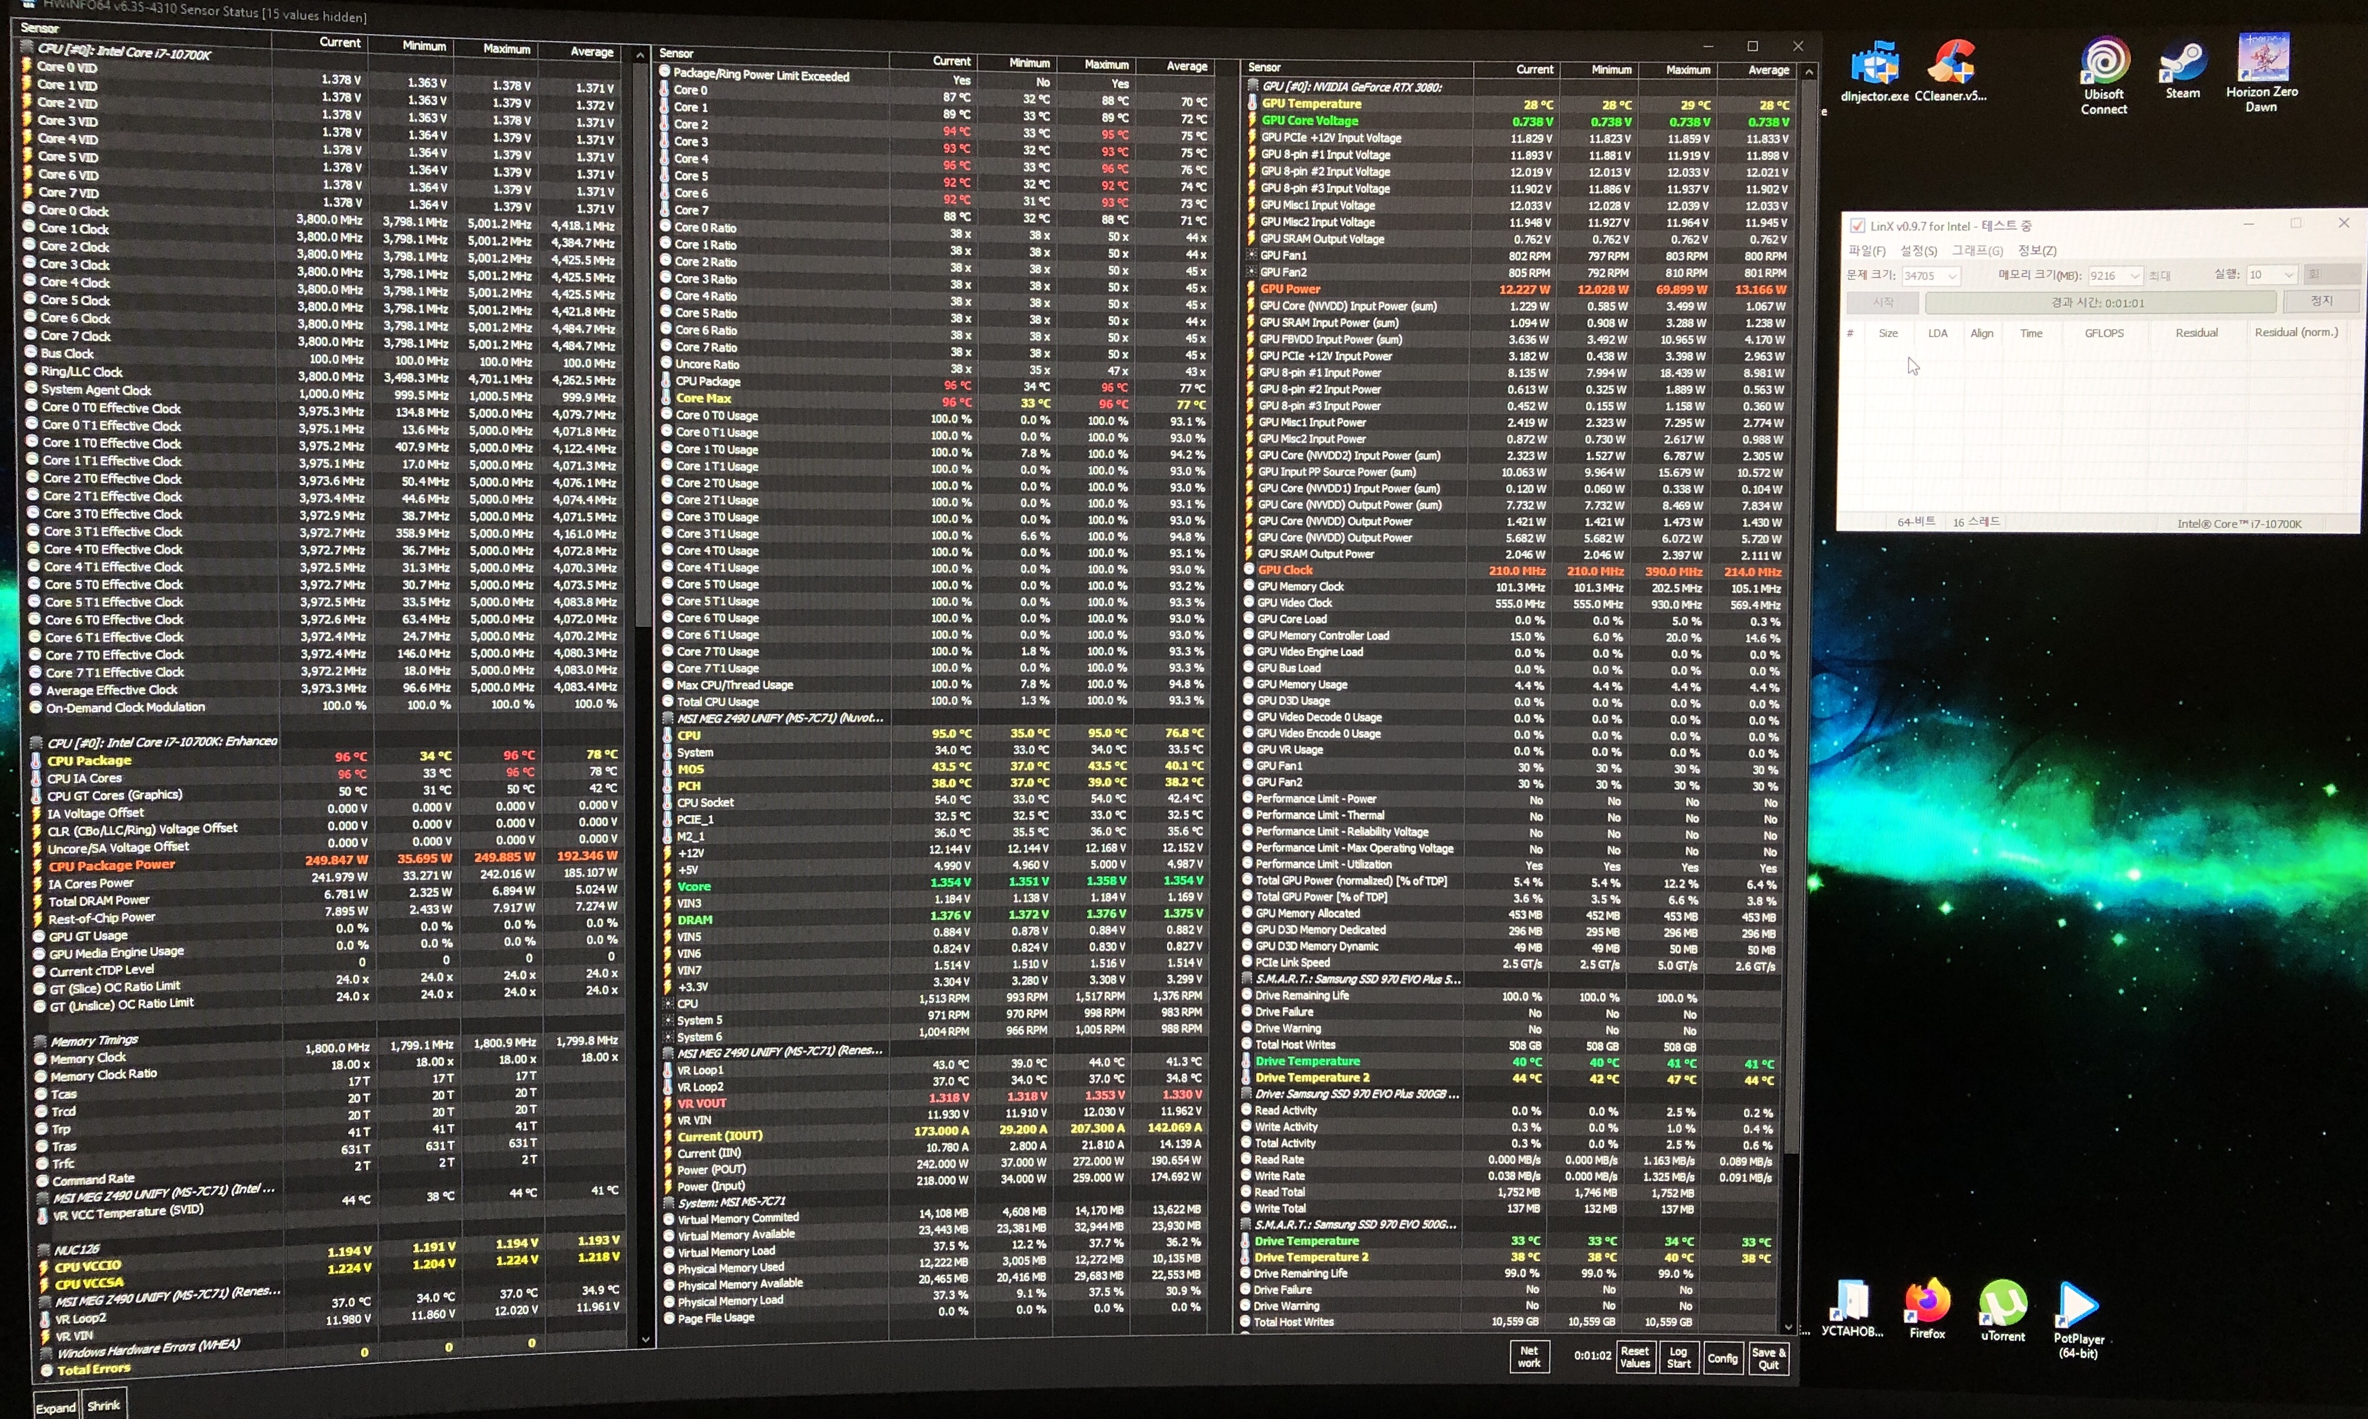
Task: Click the LinX elapsed time progress bar
Action: coord(2099,303)
